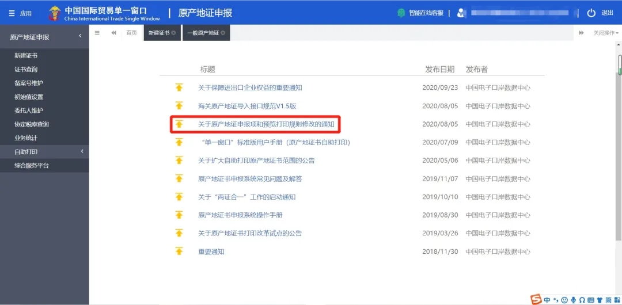Click pin arrow icon beside 重要通知
The image size is (622, 305).
point(179,251)
